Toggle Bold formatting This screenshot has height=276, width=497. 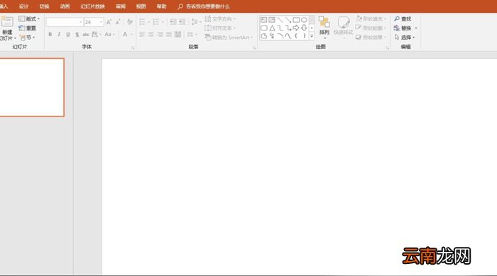tap(50, 34)
